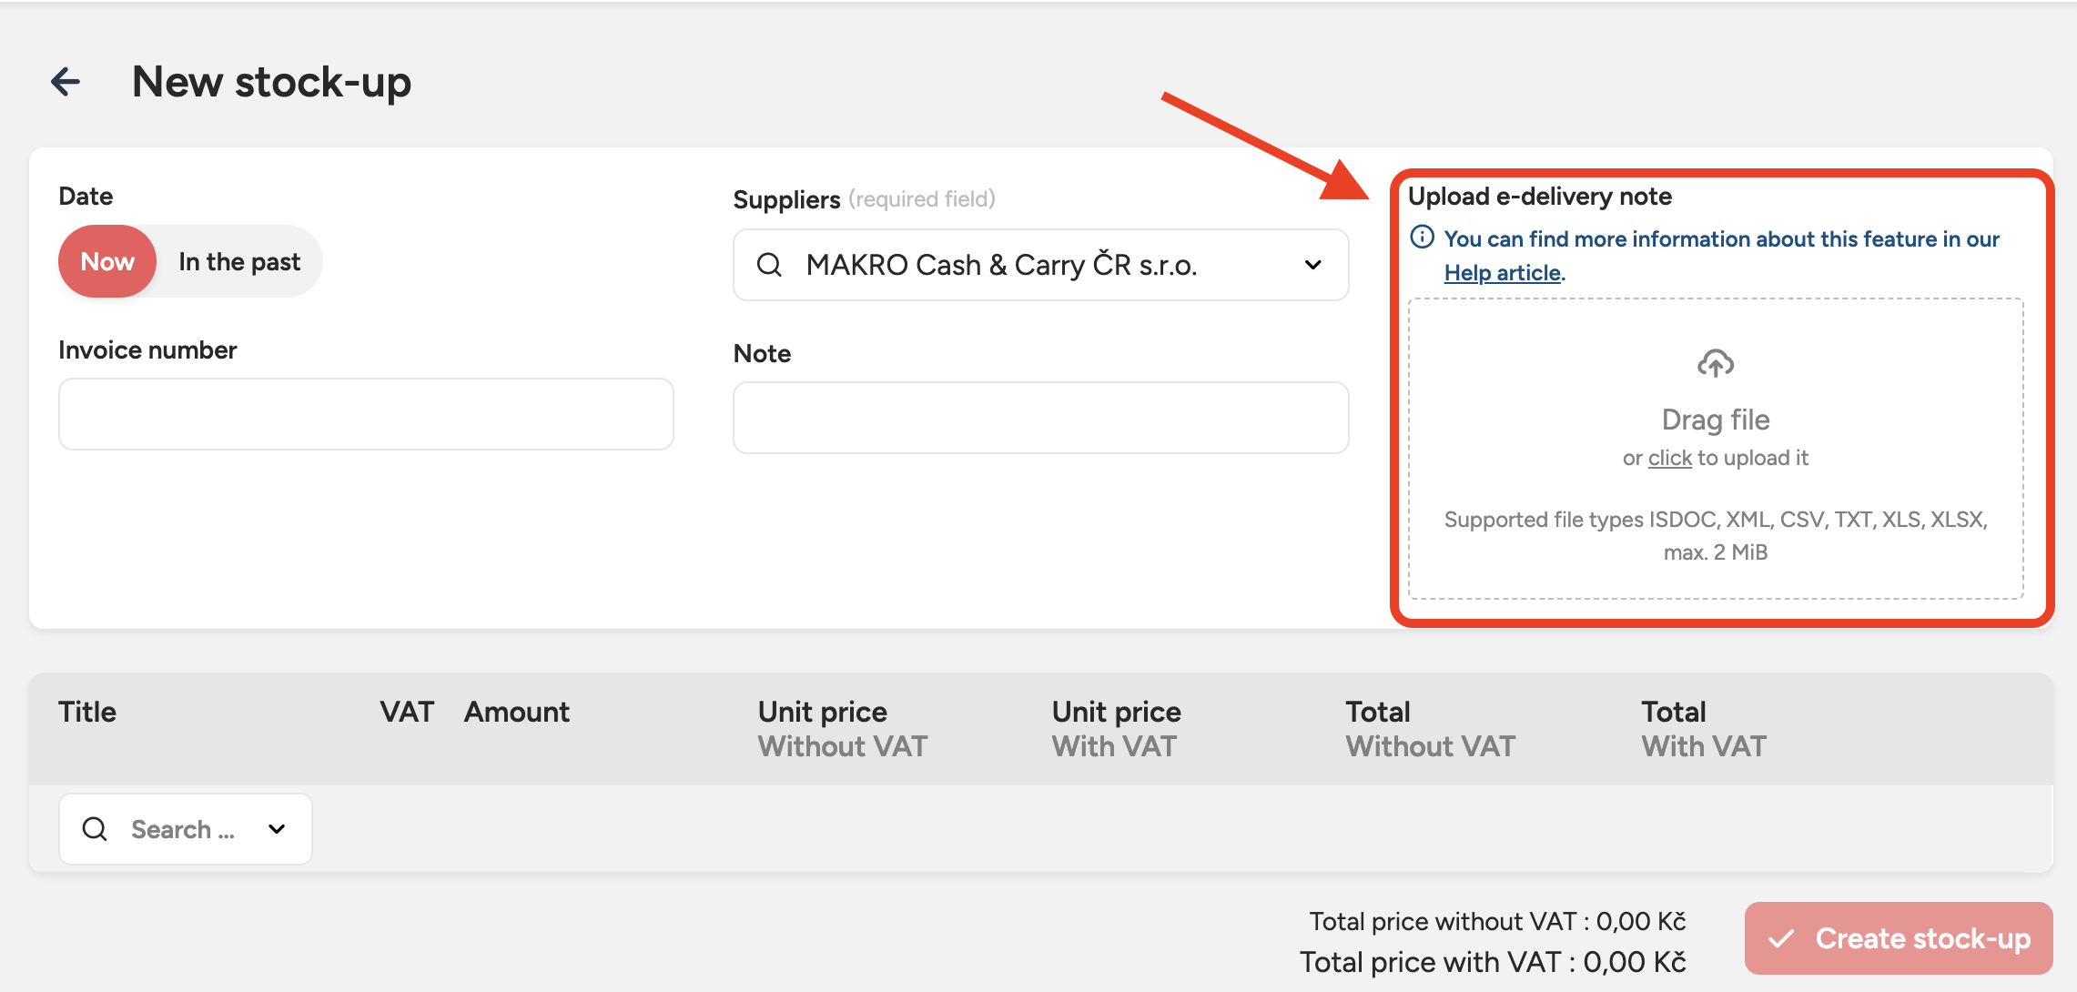Focus the Invoice number input field

366,414
